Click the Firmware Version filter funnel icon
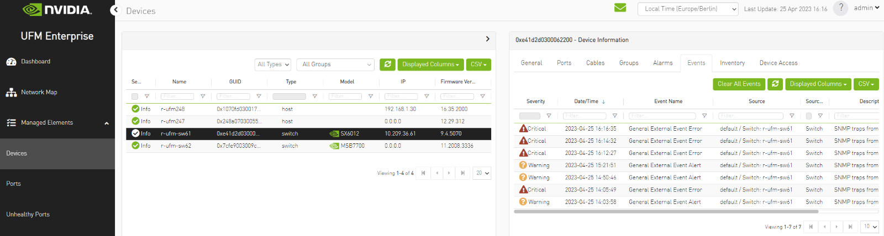Image resolution: width=884 pixels, height=236 pixels. click(x=482, y=96)
